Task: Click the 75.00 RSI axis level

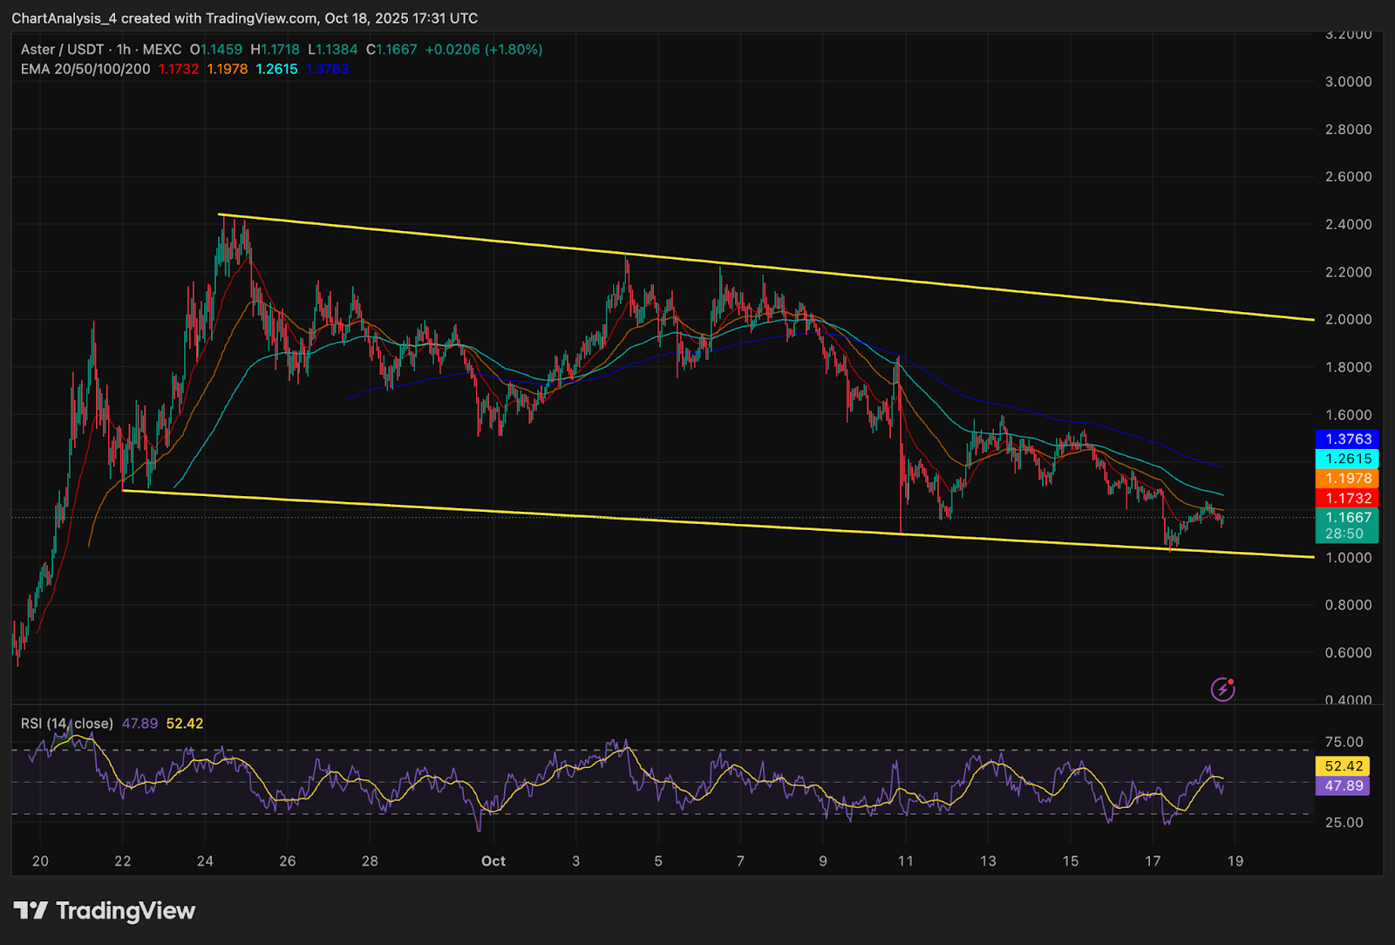Action: pyautogui.click(x=1344, y=742)
